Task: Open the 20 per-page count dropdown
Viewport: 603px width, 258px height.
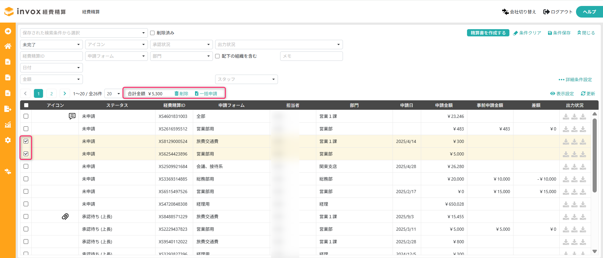Action: pos(113,93)
